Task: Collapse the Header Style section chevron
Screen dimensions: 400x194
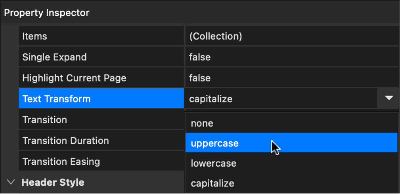Action: coord(11,182)
